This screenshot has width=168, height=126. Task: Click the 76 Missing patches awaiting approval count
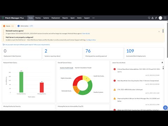pos(88,51)
